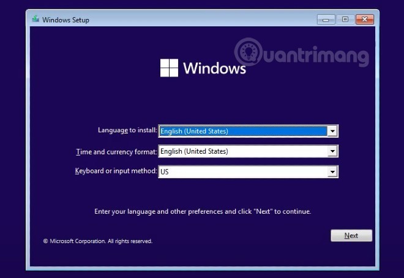
Task: Select the highlighted English (United States) language field
Action: point(242,131)
